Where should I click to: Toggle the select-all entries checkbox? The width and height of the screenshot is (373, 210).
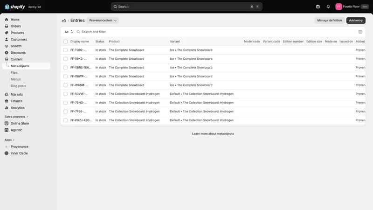click(x=65, y=42)
